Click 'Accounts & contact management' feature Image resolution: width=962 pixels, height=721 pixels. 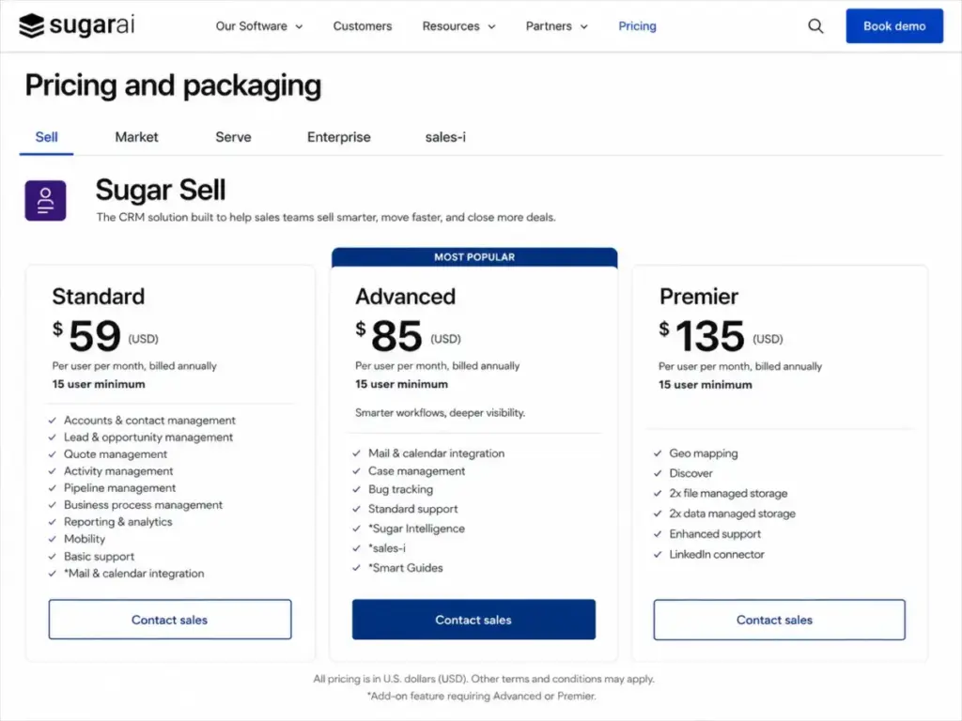tap(149, 421)
